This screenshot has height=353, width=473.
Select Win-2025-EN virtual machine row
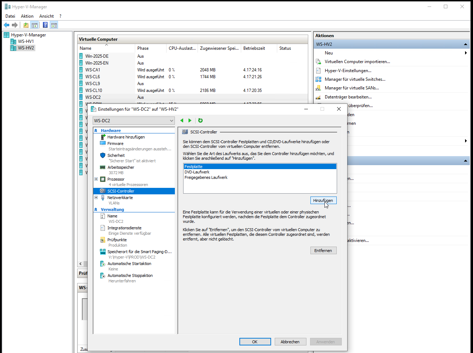pyautogui.click(x=193, y=63)
